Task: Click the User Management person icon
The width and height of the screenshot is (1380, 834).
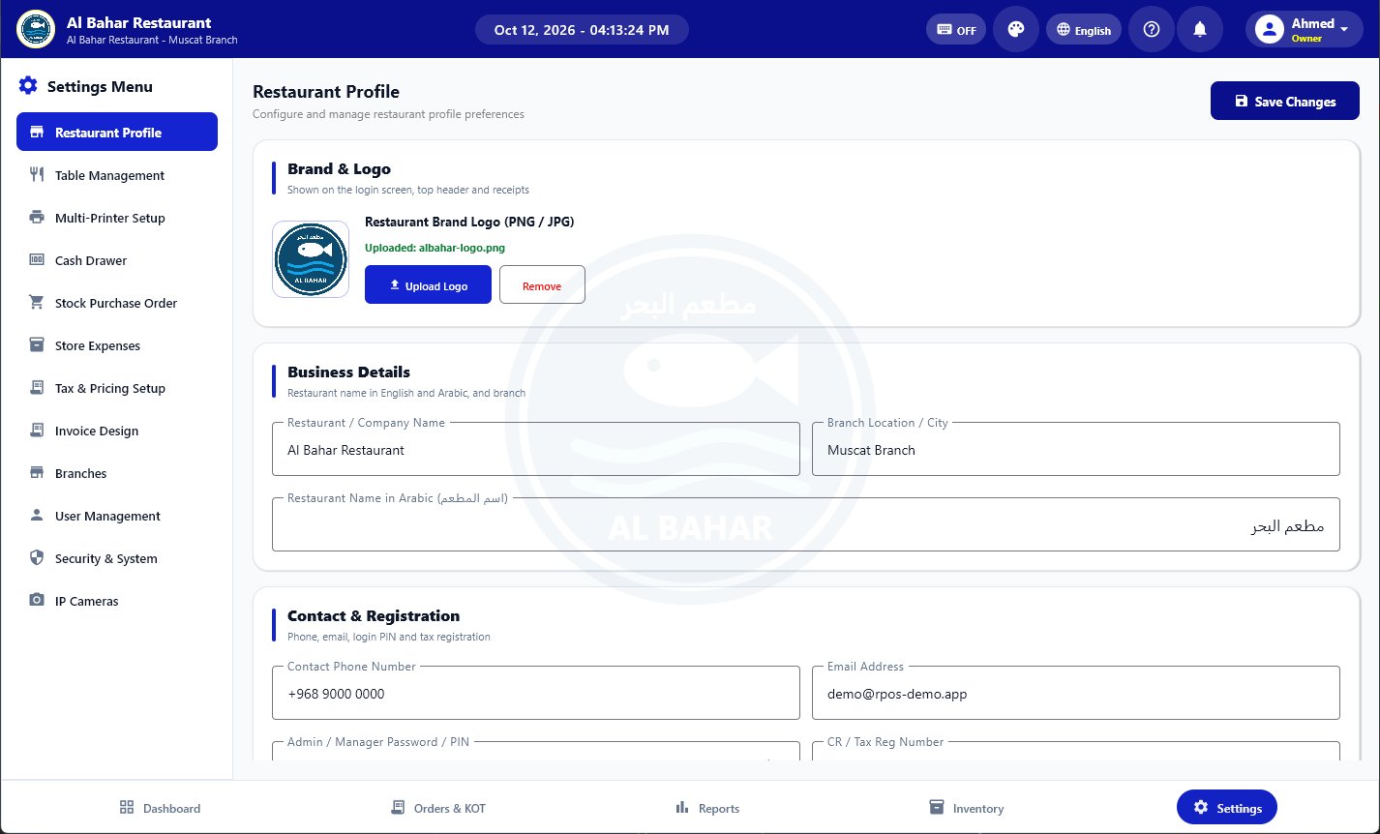Action: tap(37, 516)
